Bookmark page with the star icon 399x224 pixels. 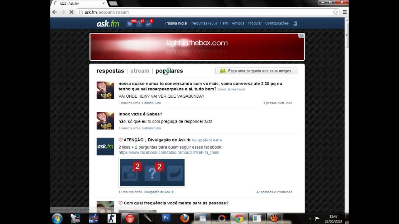(335, 12)
